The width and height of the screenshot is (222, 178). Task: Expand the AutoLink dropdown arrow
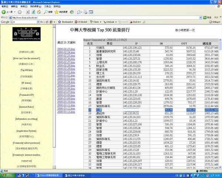pos(116,22)
